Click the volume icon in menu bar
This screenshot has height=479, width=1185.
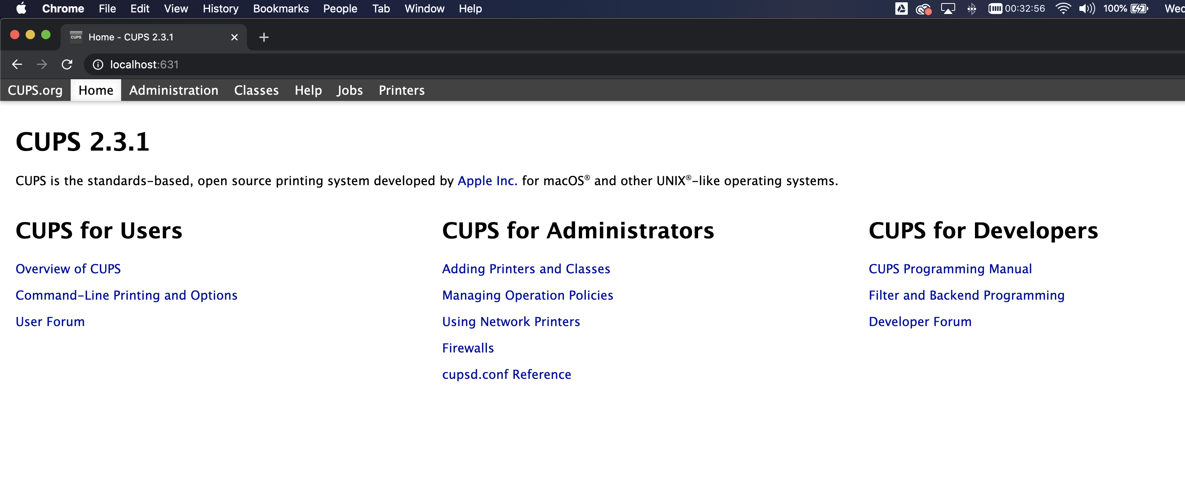1086,8
